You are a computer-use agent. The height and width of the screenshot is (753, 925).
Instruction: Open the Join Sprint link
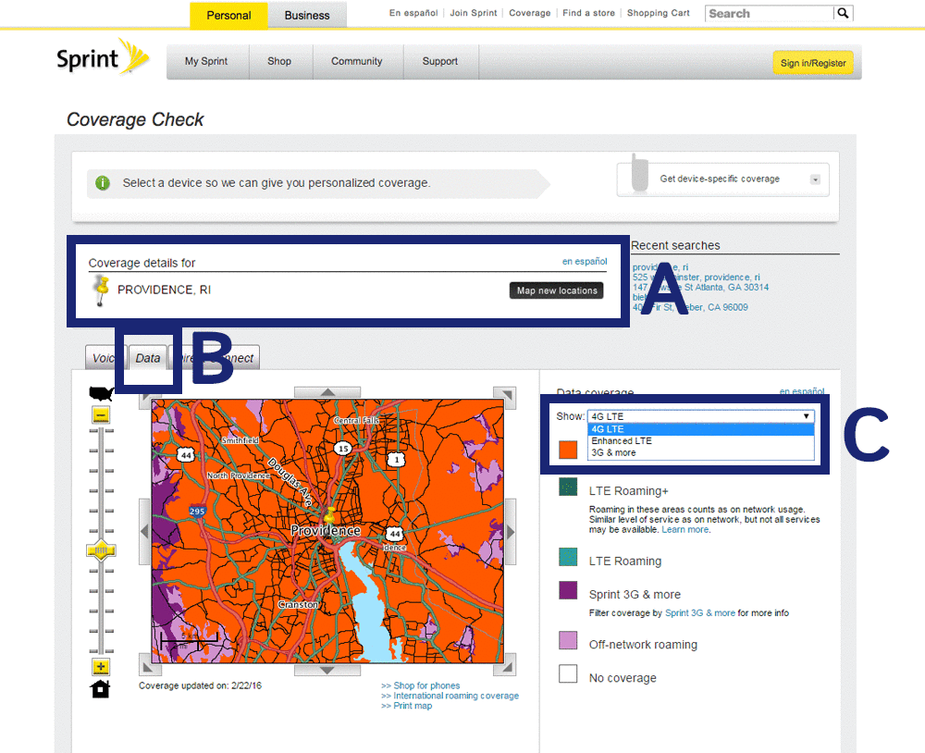474,13
